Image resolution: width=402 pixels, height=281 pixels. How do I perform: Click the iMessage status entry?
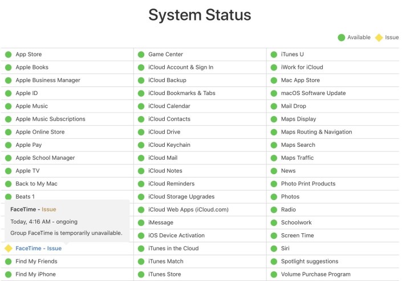coord(161,223)
